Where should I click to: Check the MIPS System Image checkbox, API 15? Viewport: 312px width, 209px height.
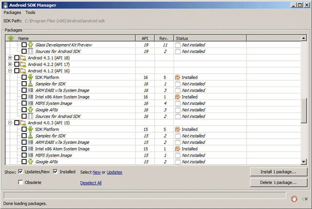tap(24, 155)
